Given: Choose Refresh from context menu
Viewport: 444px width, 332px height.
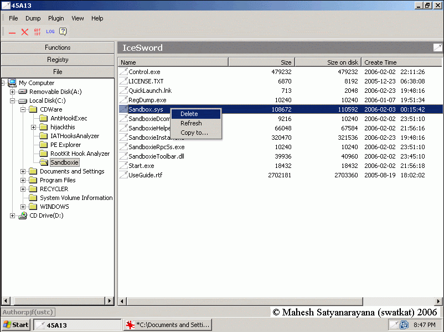Looking at the screenshot, I should [x=196, y=123].
